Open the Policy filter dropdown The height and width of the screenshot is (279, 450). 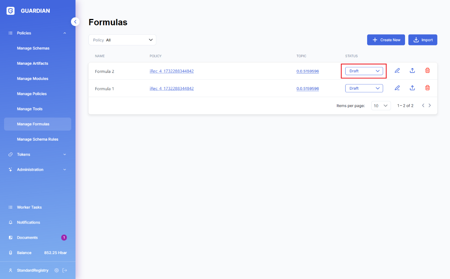pyautogui.click(x=122, y=40)
